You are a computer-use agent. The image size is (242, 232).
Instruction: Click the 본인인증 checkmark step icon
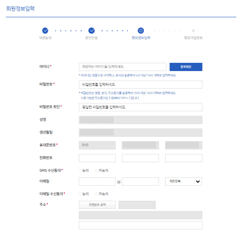click(x=92, y=30)
